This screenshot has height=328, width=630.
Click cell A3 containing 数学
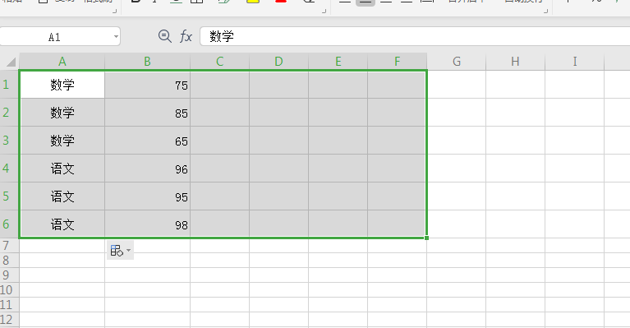click(x=62, y=141)
